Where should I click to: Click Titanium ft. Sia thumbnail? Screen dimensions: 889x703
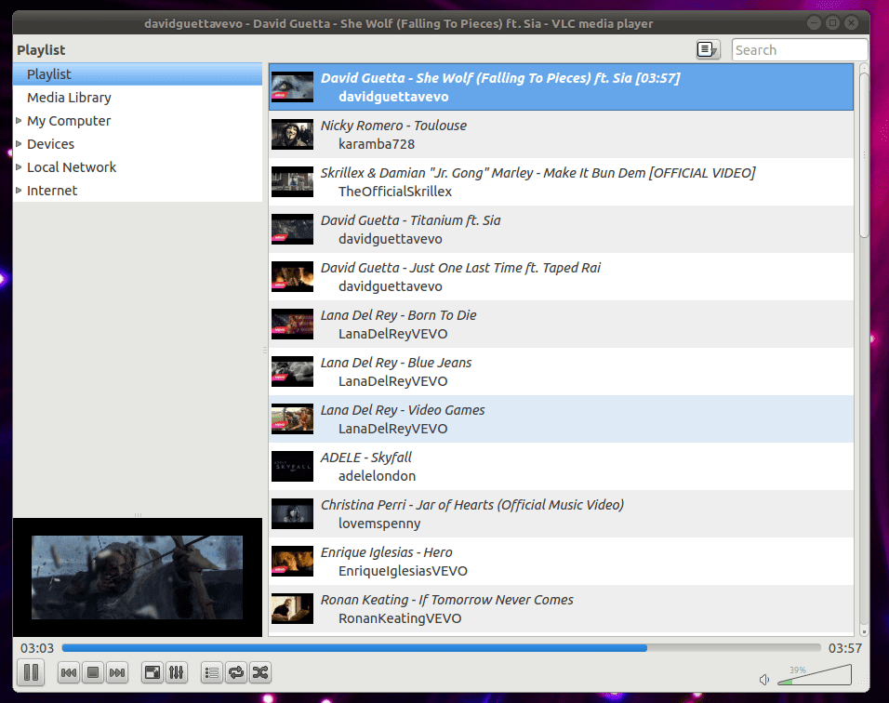(x=293, y=229)
